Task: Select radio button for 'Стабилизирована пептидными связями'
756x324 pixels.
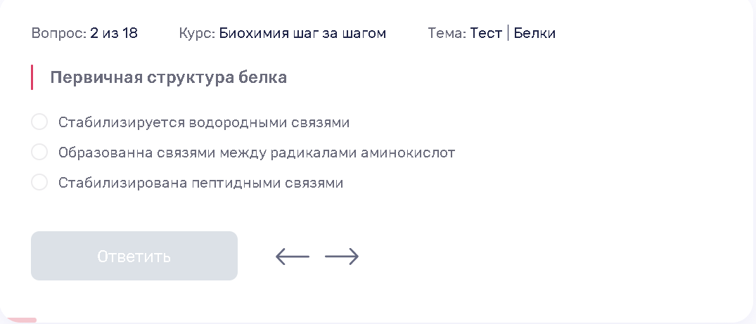Action: tap(39, 183)
